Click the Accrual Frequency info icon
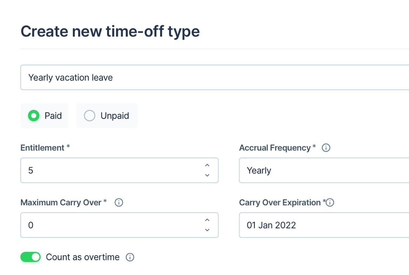The height and width of the screenshot is (275, 409). click(326, 148)
